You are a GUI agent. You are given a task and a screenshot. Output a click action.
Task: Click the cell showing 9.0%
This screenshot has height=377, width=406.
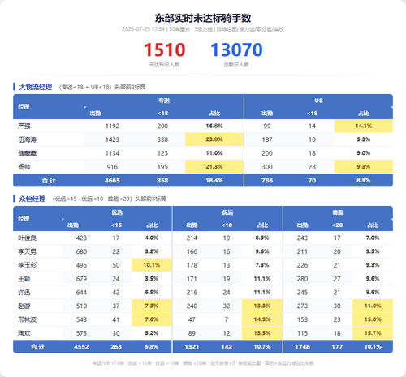pos(364,153)
